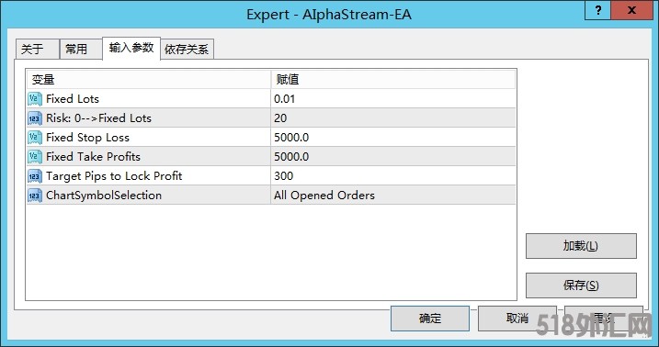This screenshot has height=347, width=659.
Task: Select Target Pips to Lock Profit name
Action: [x=114, y=176]
